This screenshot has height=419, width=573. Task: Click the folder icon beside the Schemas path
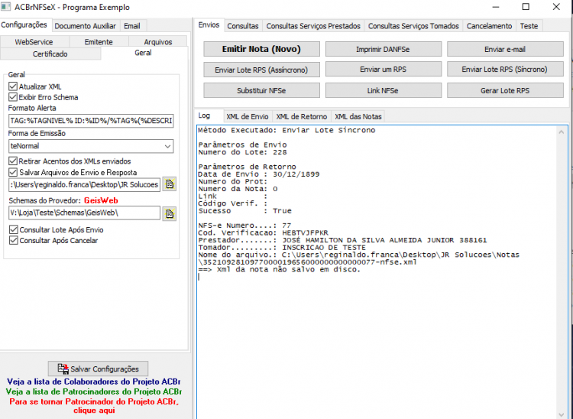point(169,213)
